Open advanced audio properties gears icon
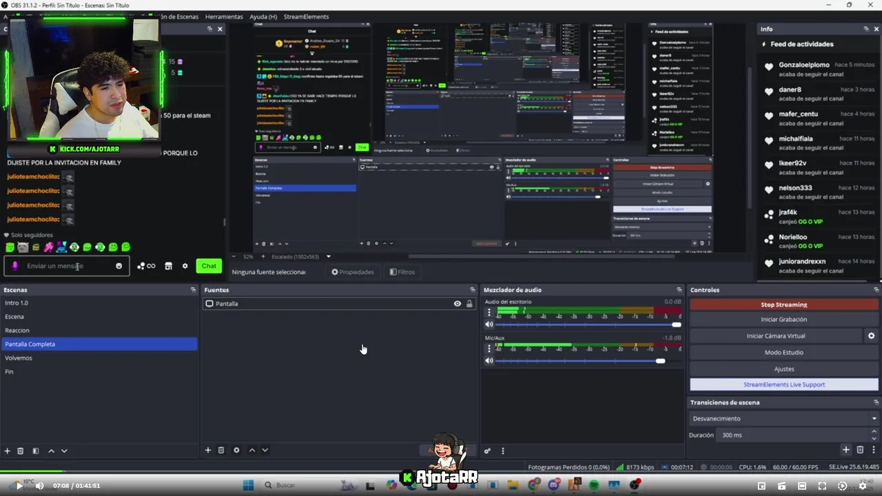The image size is (882, 496). point(487,451)
